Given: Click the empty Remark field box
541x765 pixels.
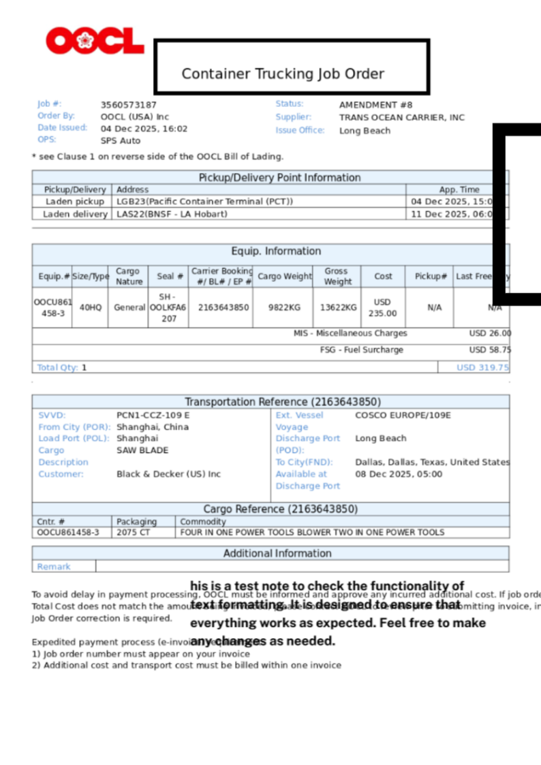Looking at the screenshot, I should coord(302,566).
